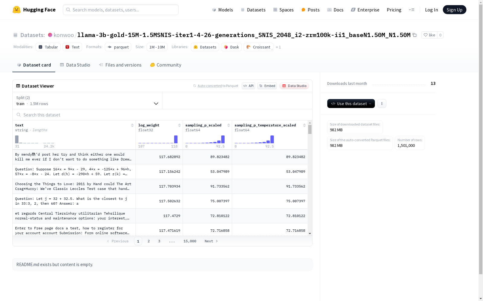
Task: Click the log_weight histogram bars
Action: [158, 139]
